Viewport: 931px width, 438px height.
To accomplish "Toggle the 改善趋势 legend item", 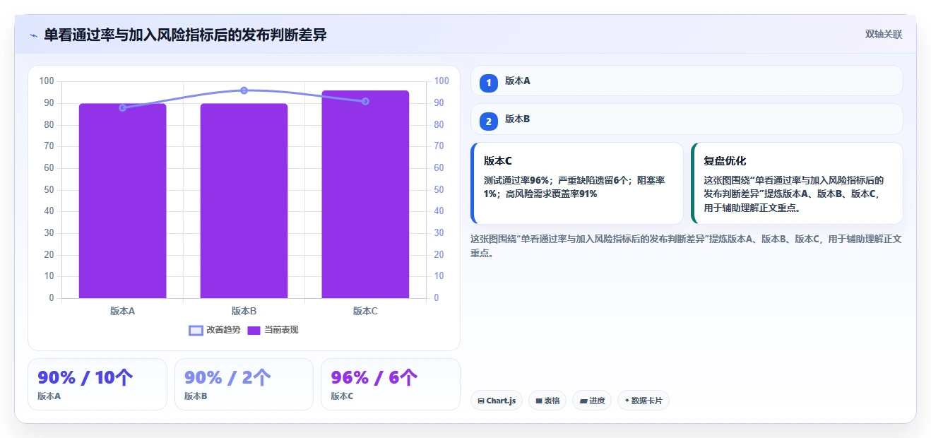I will [x=215, y=330].
